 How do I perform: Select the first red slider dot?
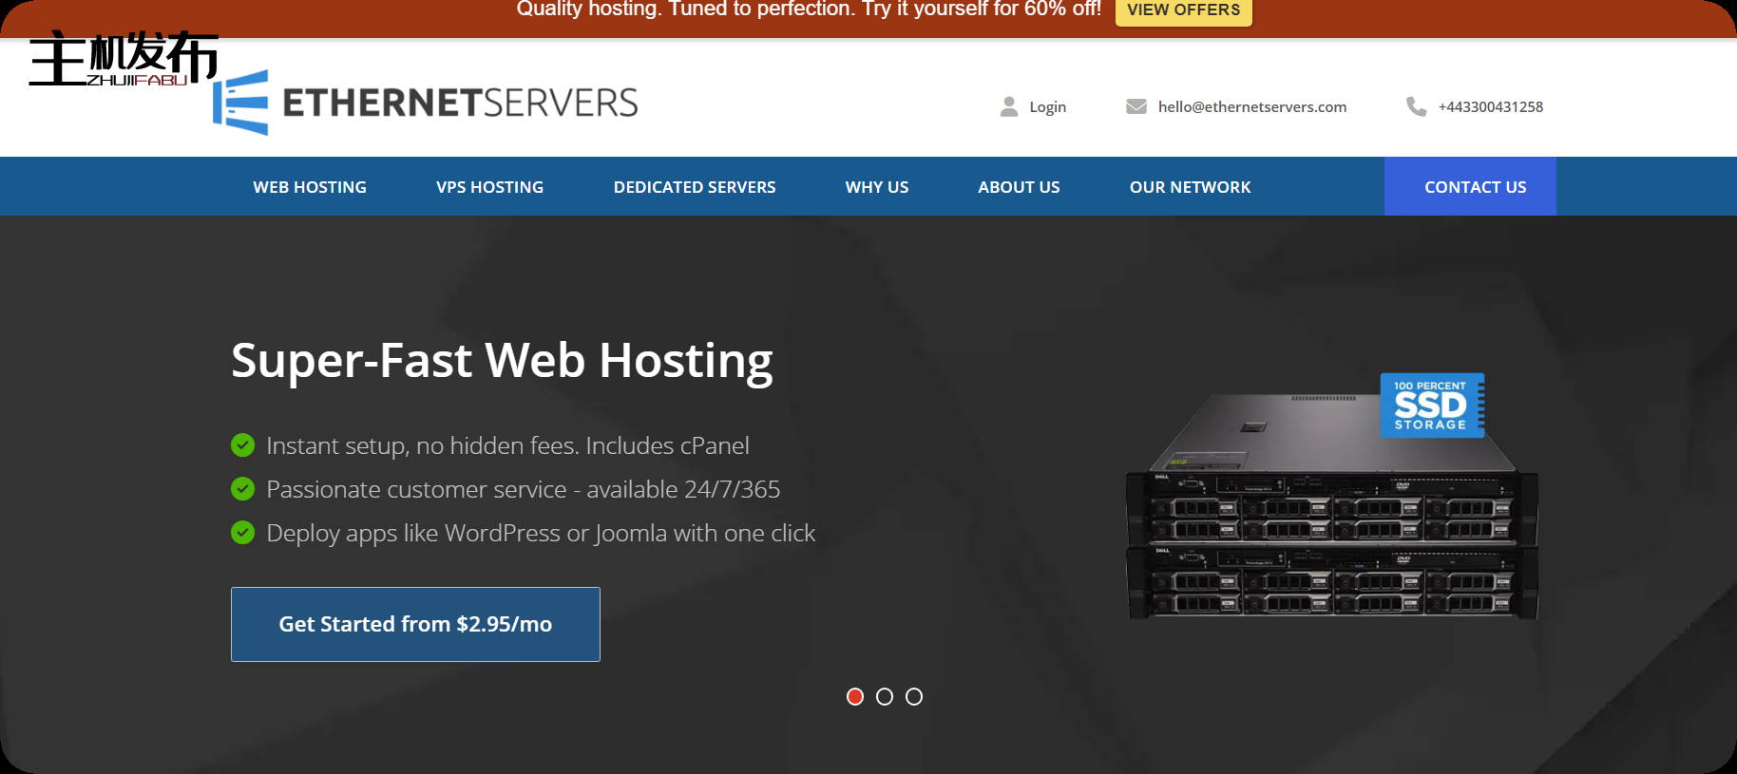coord(855,697)
